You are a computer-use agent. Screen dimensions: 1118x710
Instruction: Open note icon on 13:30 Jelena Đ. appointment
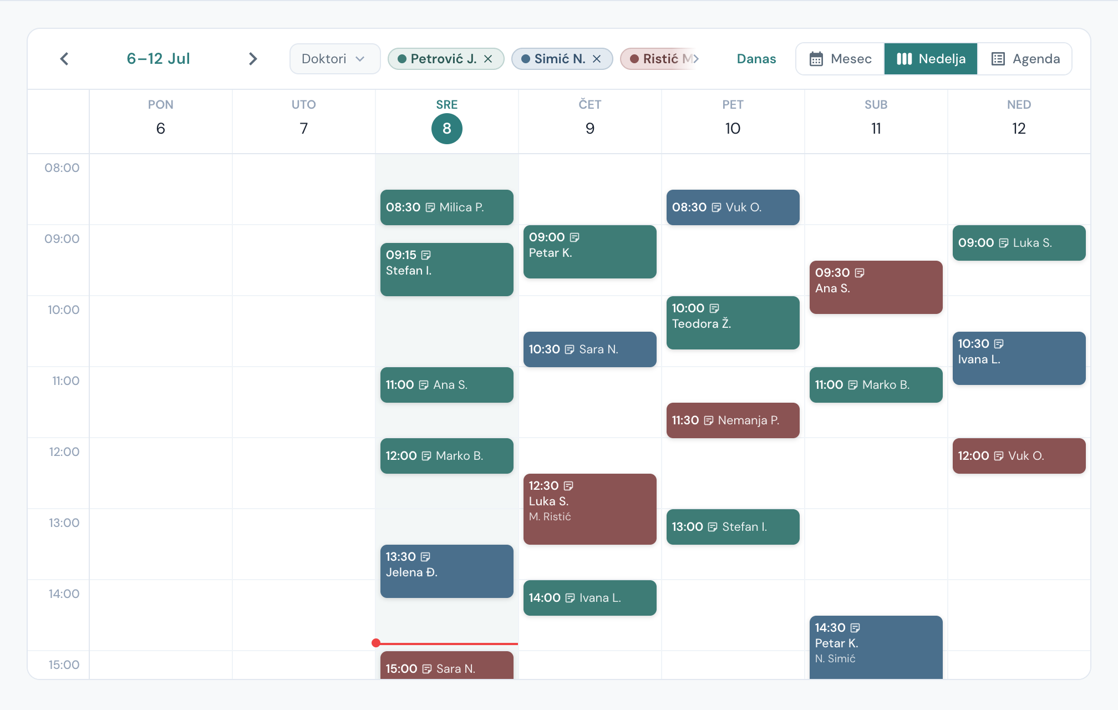point(425,557)
